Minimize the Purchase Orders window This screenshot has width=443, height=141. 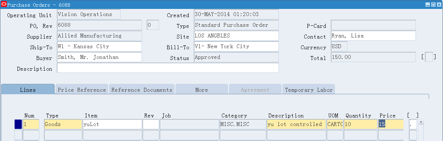tap(428, 5)
